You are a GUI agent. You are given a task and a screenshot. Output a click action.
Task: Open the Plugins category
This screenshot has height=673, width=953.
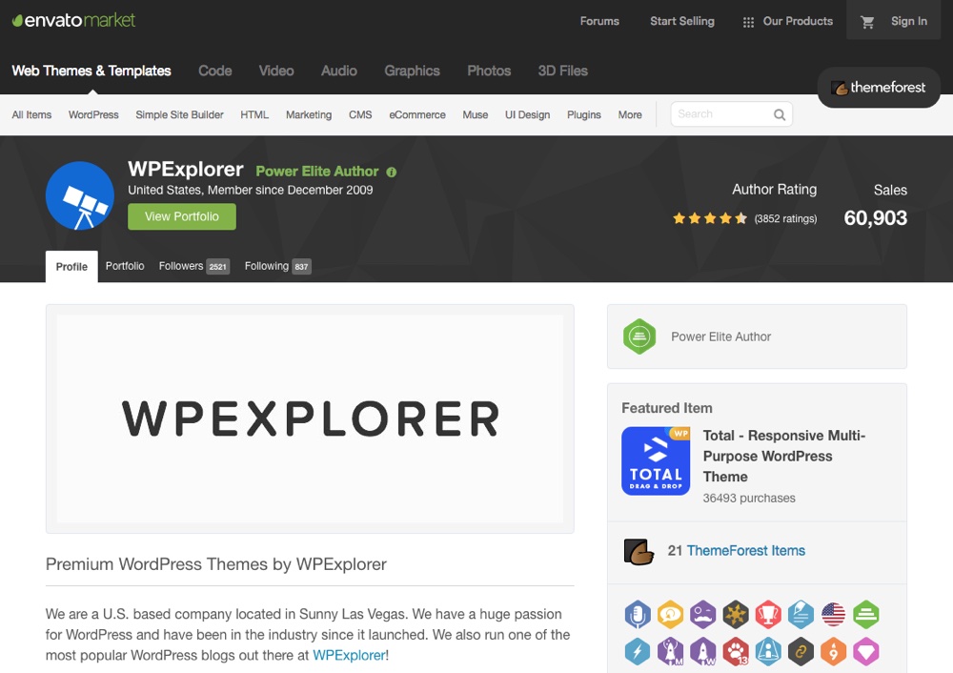[584, 115]
